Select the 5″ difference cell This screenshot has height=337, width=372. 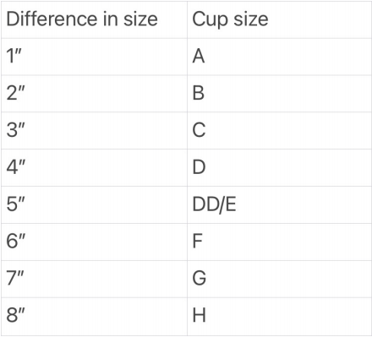[x=94, y=205]
